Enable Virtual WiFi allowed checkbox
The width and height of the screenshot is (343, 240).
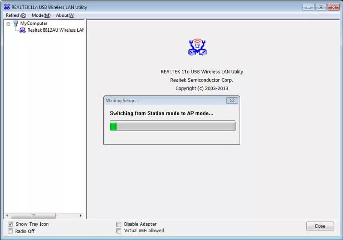click(119, 231)
